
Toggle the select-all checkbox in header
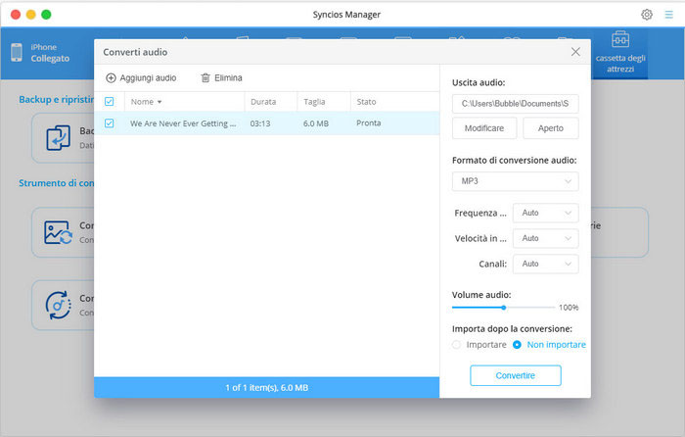pos(110,102)
